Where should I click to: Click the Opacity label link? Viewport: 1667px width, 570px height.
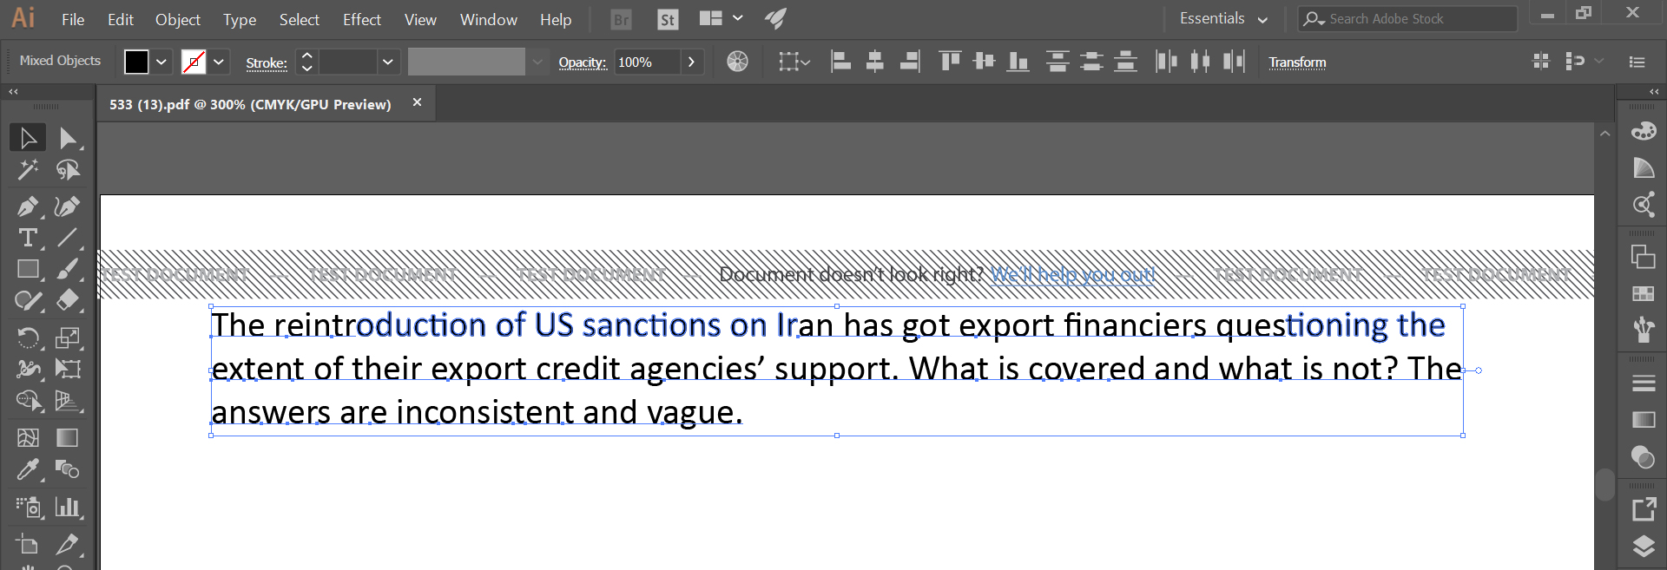point(582,62)
